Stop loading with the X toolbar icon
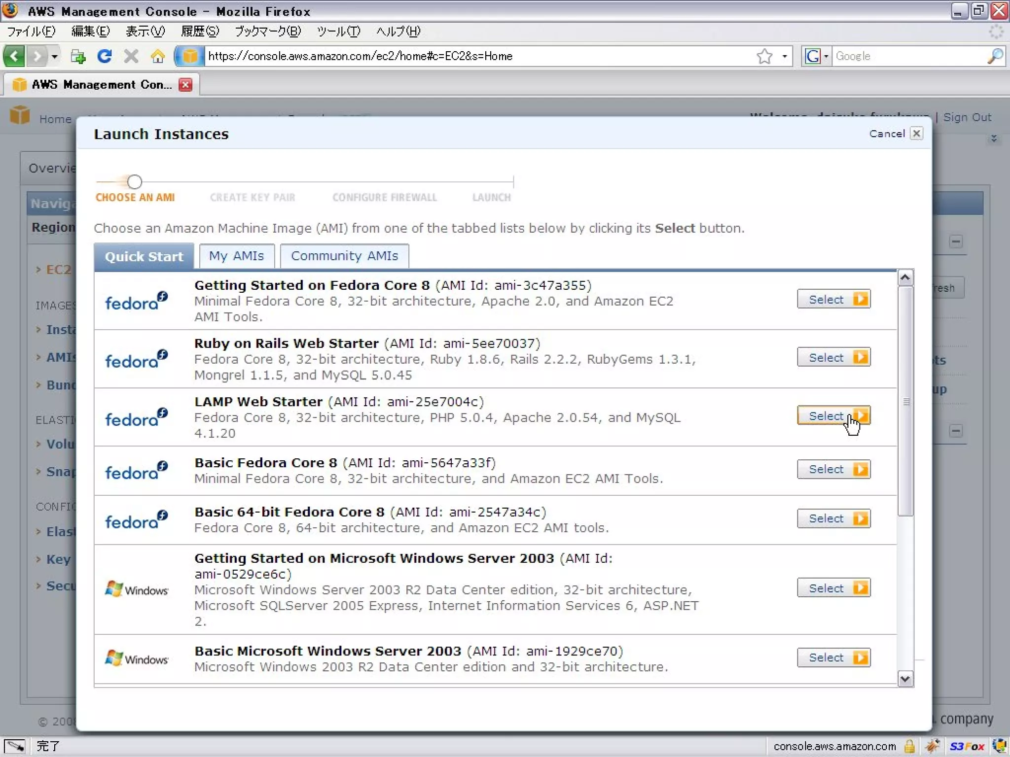Screen dimensions: 1010x757 tap(131, 56)
